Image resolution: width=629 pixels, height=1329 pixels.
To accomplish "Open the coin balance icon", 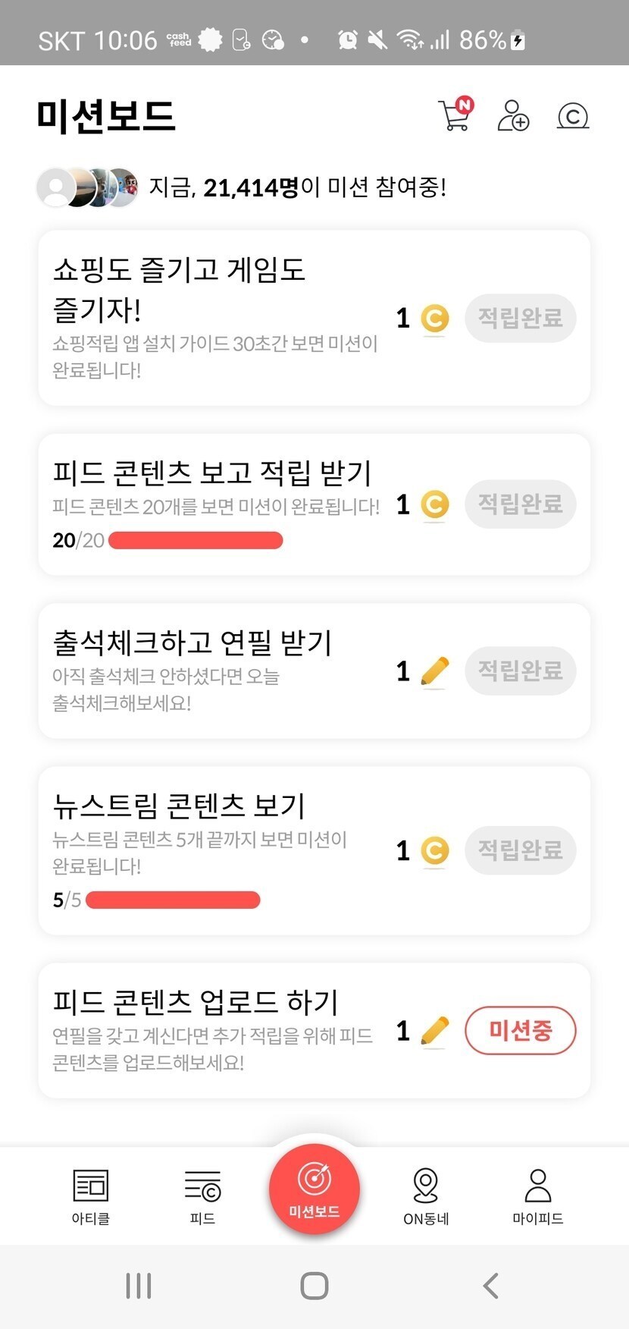I will [x=573, y=116].
